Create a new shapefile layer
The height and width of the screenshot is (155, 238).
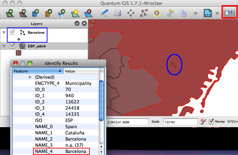click(75, 13)
